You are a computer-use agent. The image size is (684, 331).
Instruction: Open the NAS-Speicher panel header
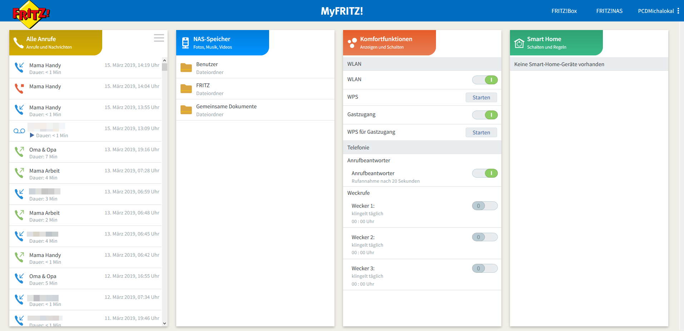[x=223, y=43]
